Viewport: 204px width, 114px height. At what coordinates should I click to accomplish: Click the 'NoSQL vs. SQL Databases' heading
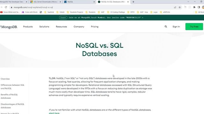click(x=99, y=50)
